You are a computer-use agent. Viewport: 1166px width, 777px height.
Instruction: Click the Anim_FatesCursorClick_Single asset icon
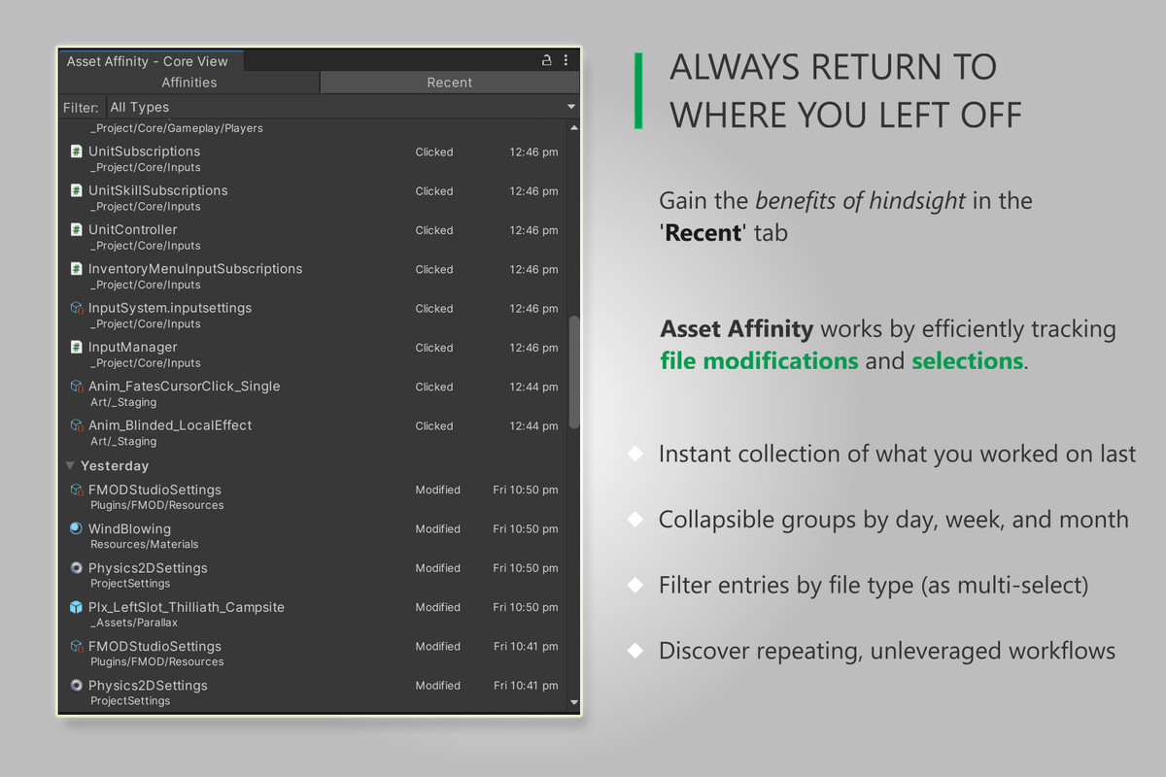[76, 386]
